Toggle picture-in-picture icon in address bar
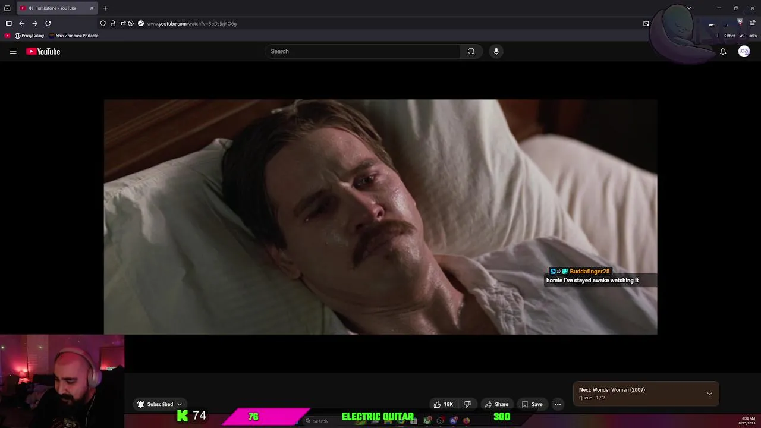 pyautogui.click(x=646, y=24)
